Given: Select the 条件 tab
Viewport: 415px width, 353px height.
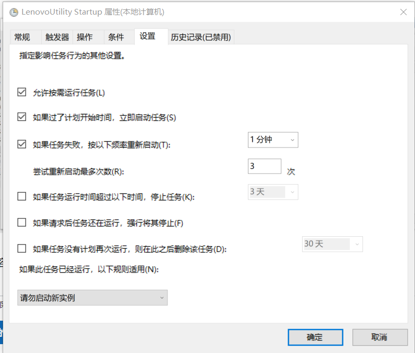Looking at the screenshot, I should [119, 37].
